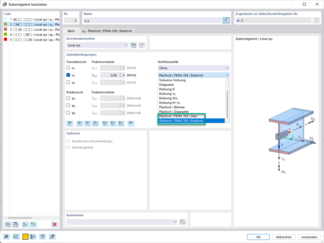Apply the My+z moment hinge preset
Image resolution: width=324 pixels, height=243 pixels.
pos(121,123)
